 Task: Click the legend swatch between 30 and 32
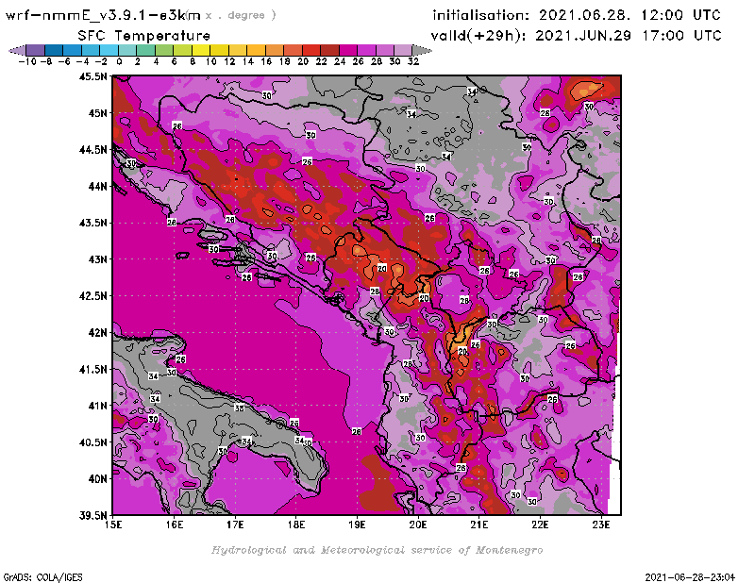[404, 50]
